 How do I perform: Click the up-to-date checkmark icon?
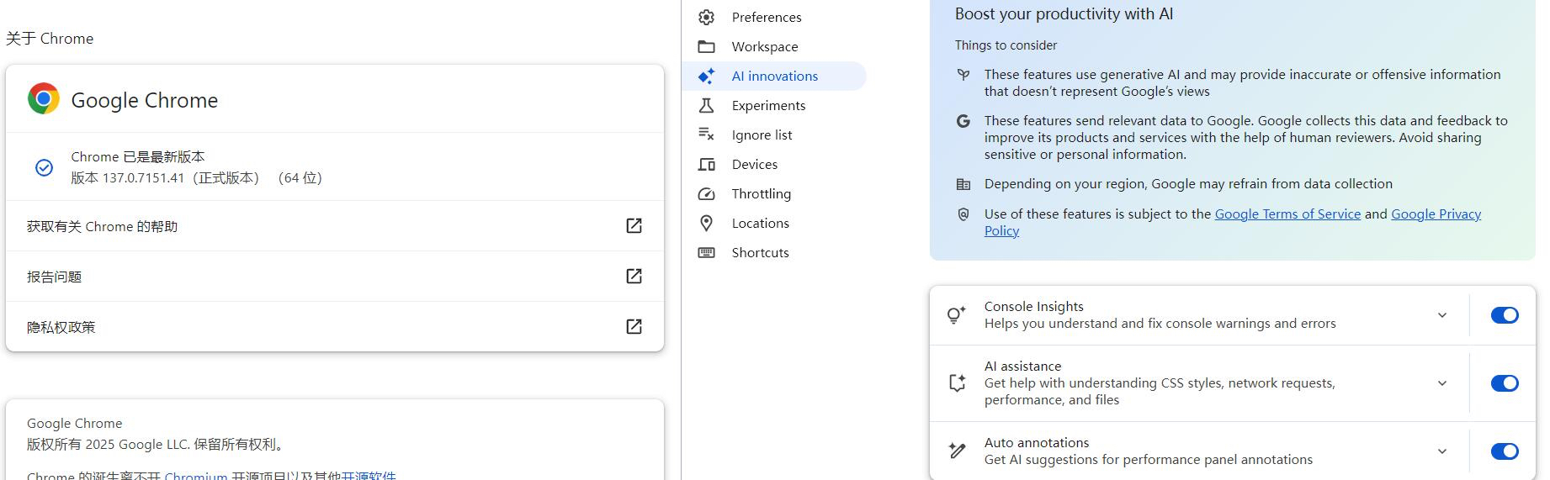tap(45, 167)
